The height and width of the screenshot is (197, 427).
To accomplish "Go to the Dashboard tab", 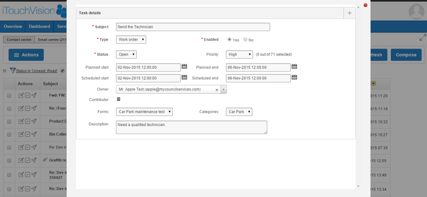I will pyautogui.click(x=40, y=26).
